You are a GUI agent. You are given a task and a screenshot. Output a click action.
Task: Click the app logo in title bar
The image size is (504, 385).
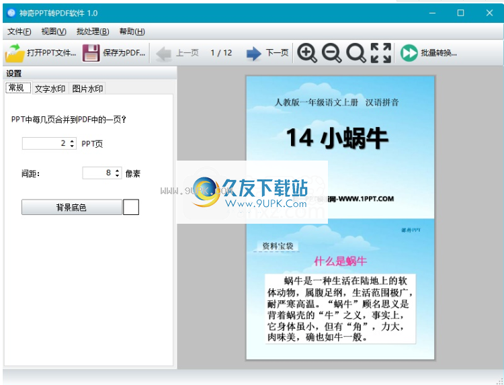pyautogui.click(x=11, y=13)
